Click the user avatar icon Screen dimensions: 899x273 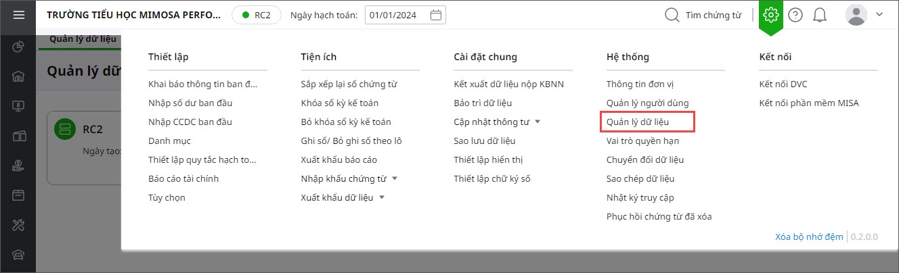(856, 15)
